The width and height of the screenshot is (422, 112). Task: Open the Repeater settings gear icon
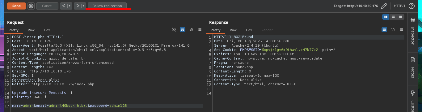coord(31,6)
